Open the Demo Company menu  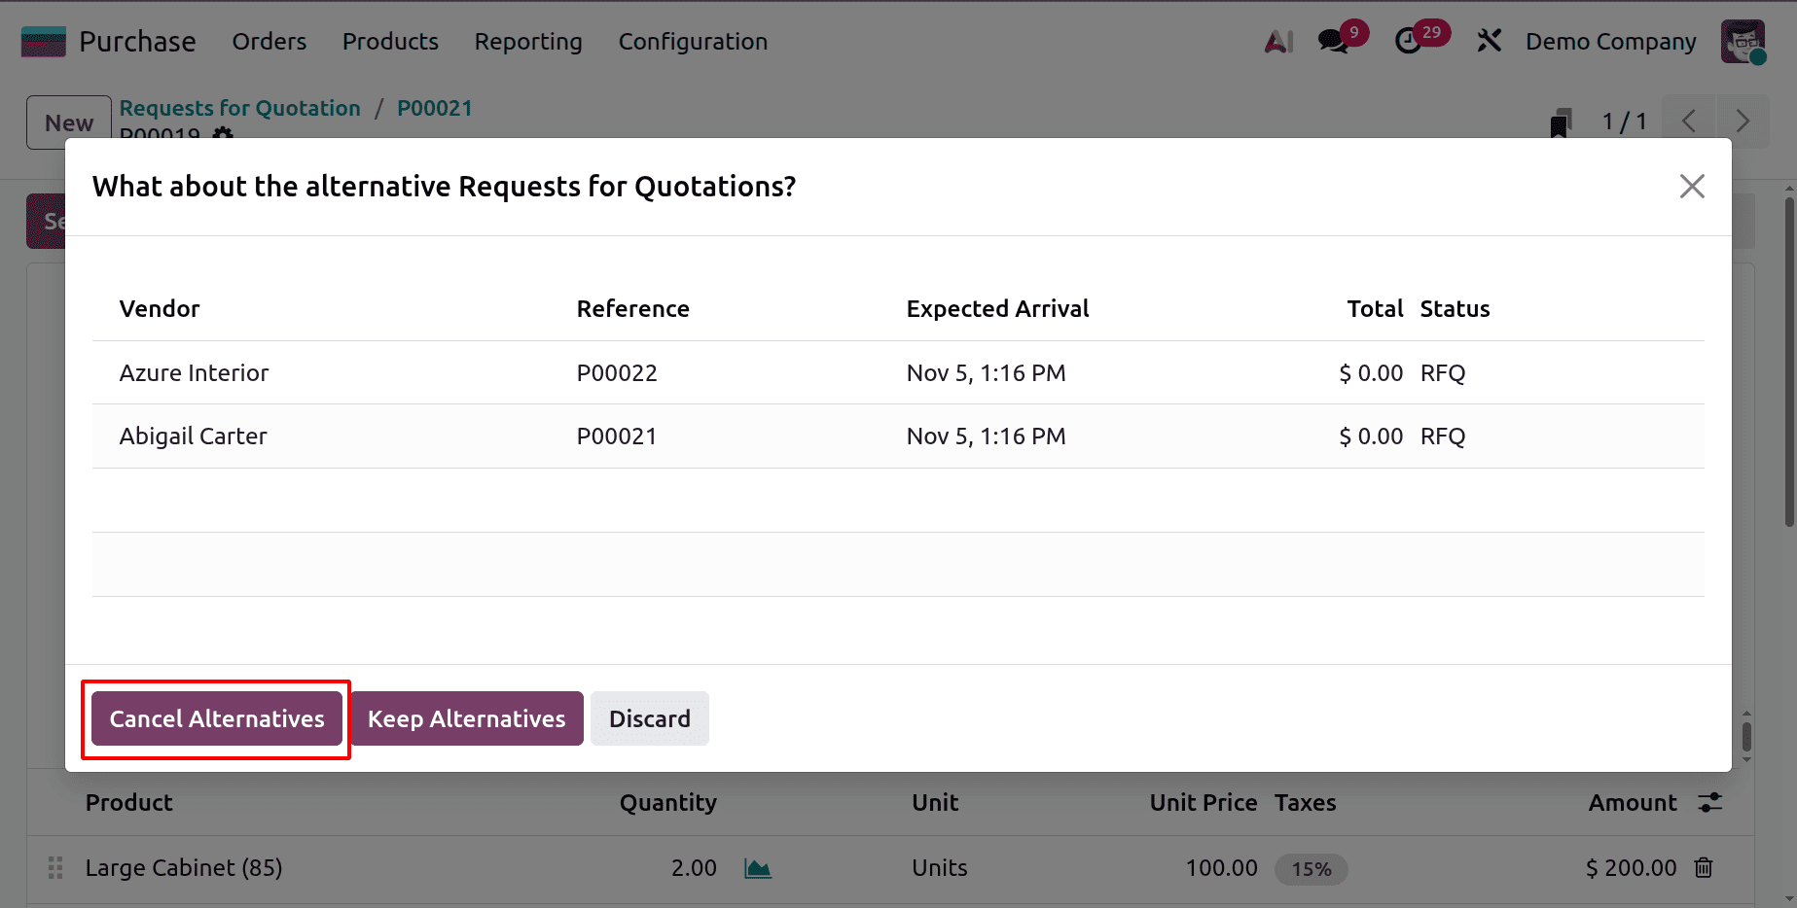coord(1609,42)
